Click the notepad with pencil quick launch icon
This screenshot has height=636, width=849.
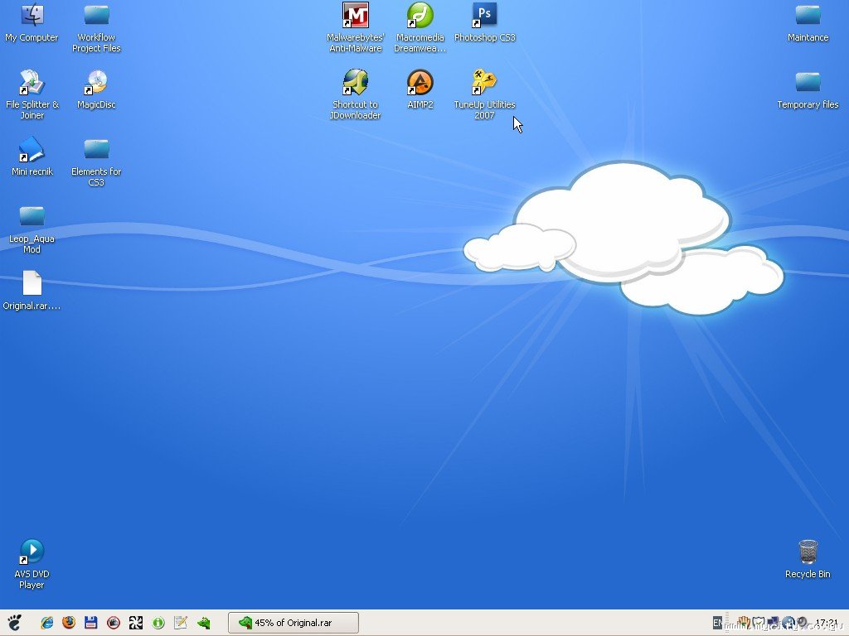click(x=180, y=623)
